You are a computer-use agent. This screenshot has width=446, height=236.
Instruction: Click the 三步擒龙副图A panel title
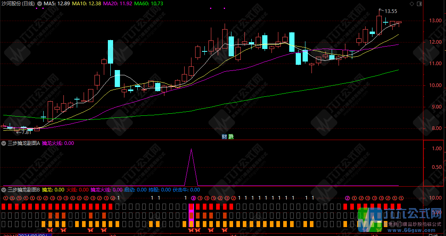[x=24, y=143]
